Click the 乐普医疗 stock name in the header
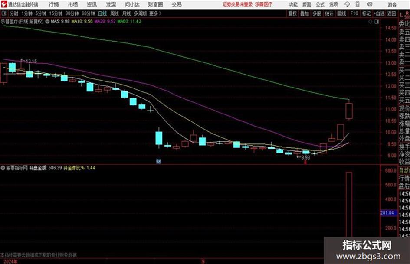 pos(264,4)
